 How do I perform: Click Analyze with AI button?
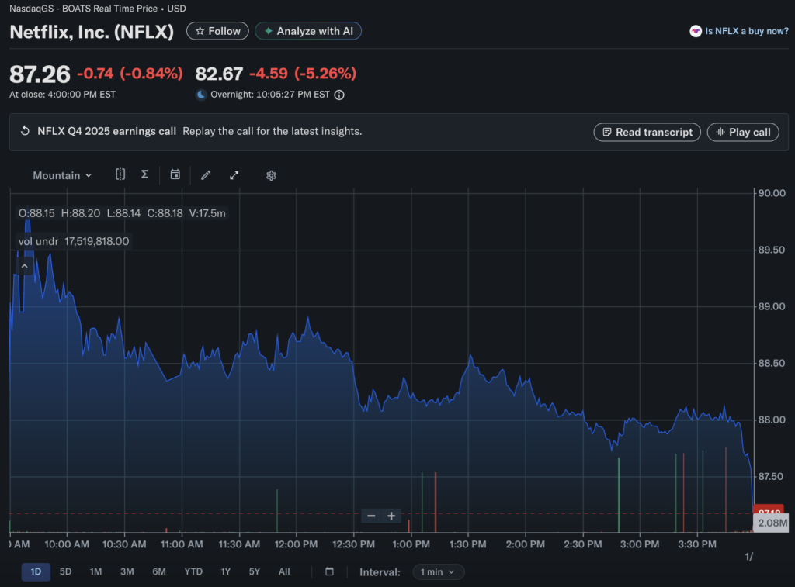coord(308,31)
